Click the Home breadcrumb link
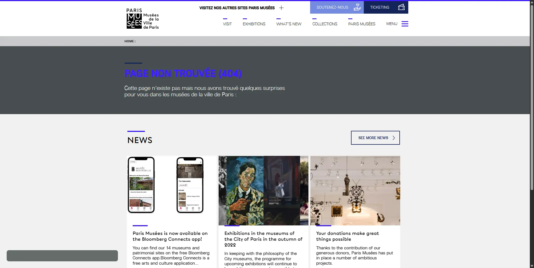The height and width of the screenshot is (268, 534). point(129,41)
